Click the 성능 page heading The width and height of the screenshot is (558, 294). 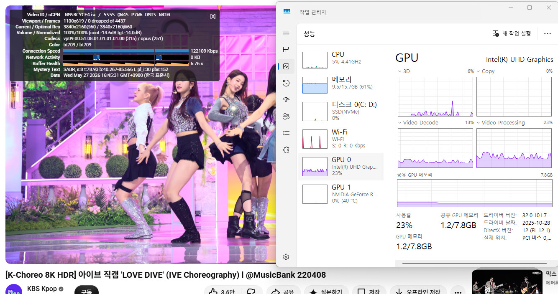click(310, 34)
